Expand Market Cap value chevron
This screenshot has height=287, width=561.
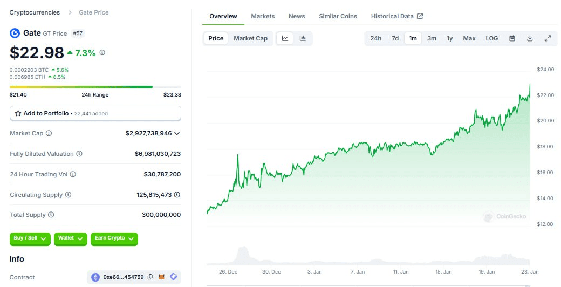click(x=177, y=133)
